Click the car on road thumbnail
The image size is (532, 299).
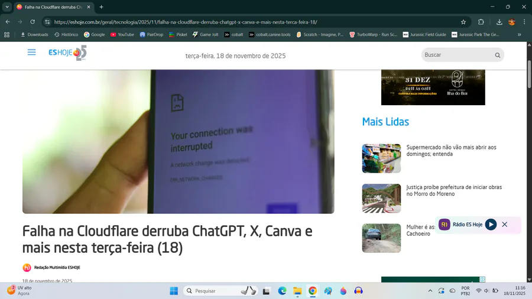(x=381, y=238)
